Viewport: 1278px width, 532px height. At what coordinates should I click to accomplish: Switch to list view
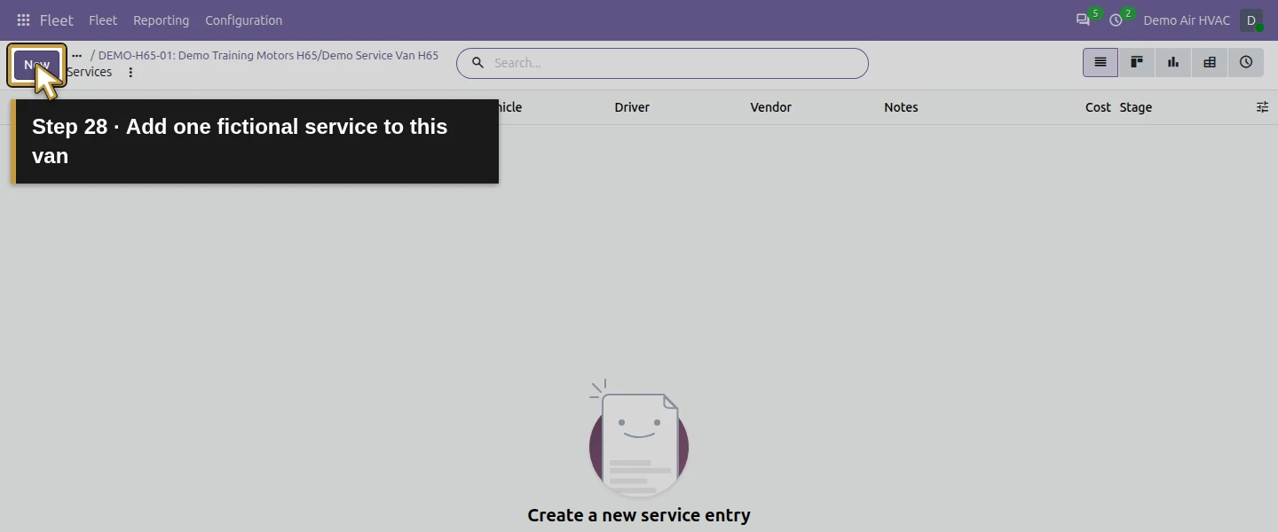[1100, 62]
